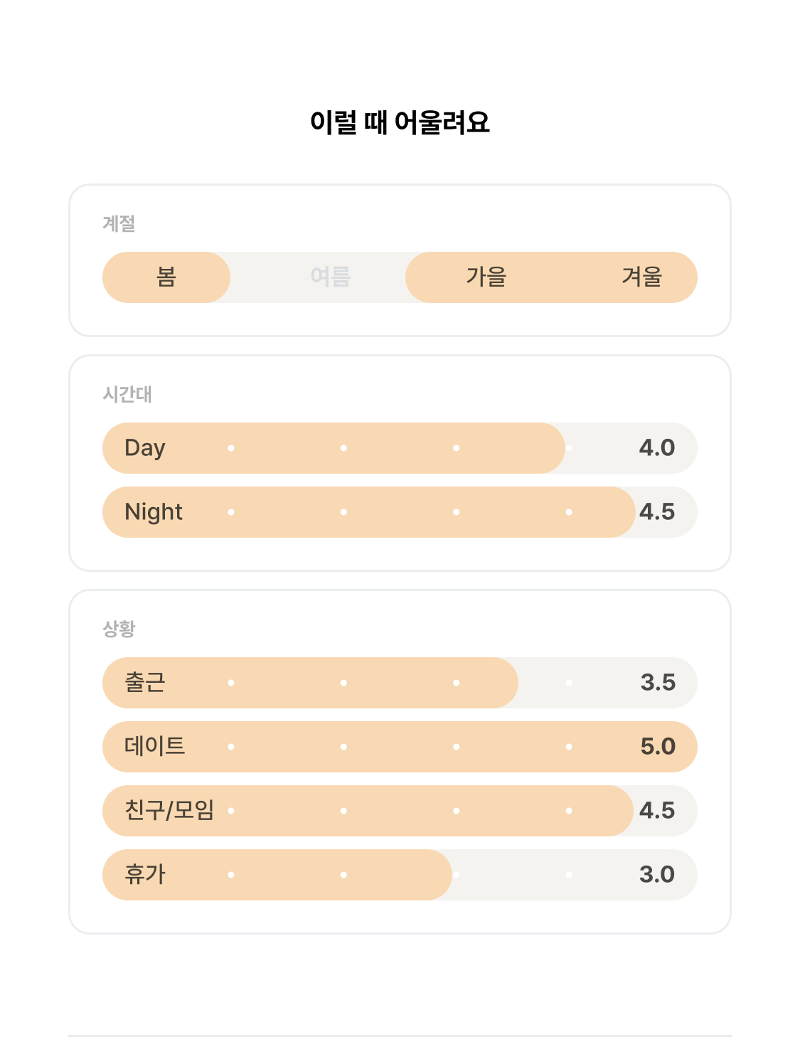
Task: Click the 5.0 score on 데이트
Action: pos(658,747)
